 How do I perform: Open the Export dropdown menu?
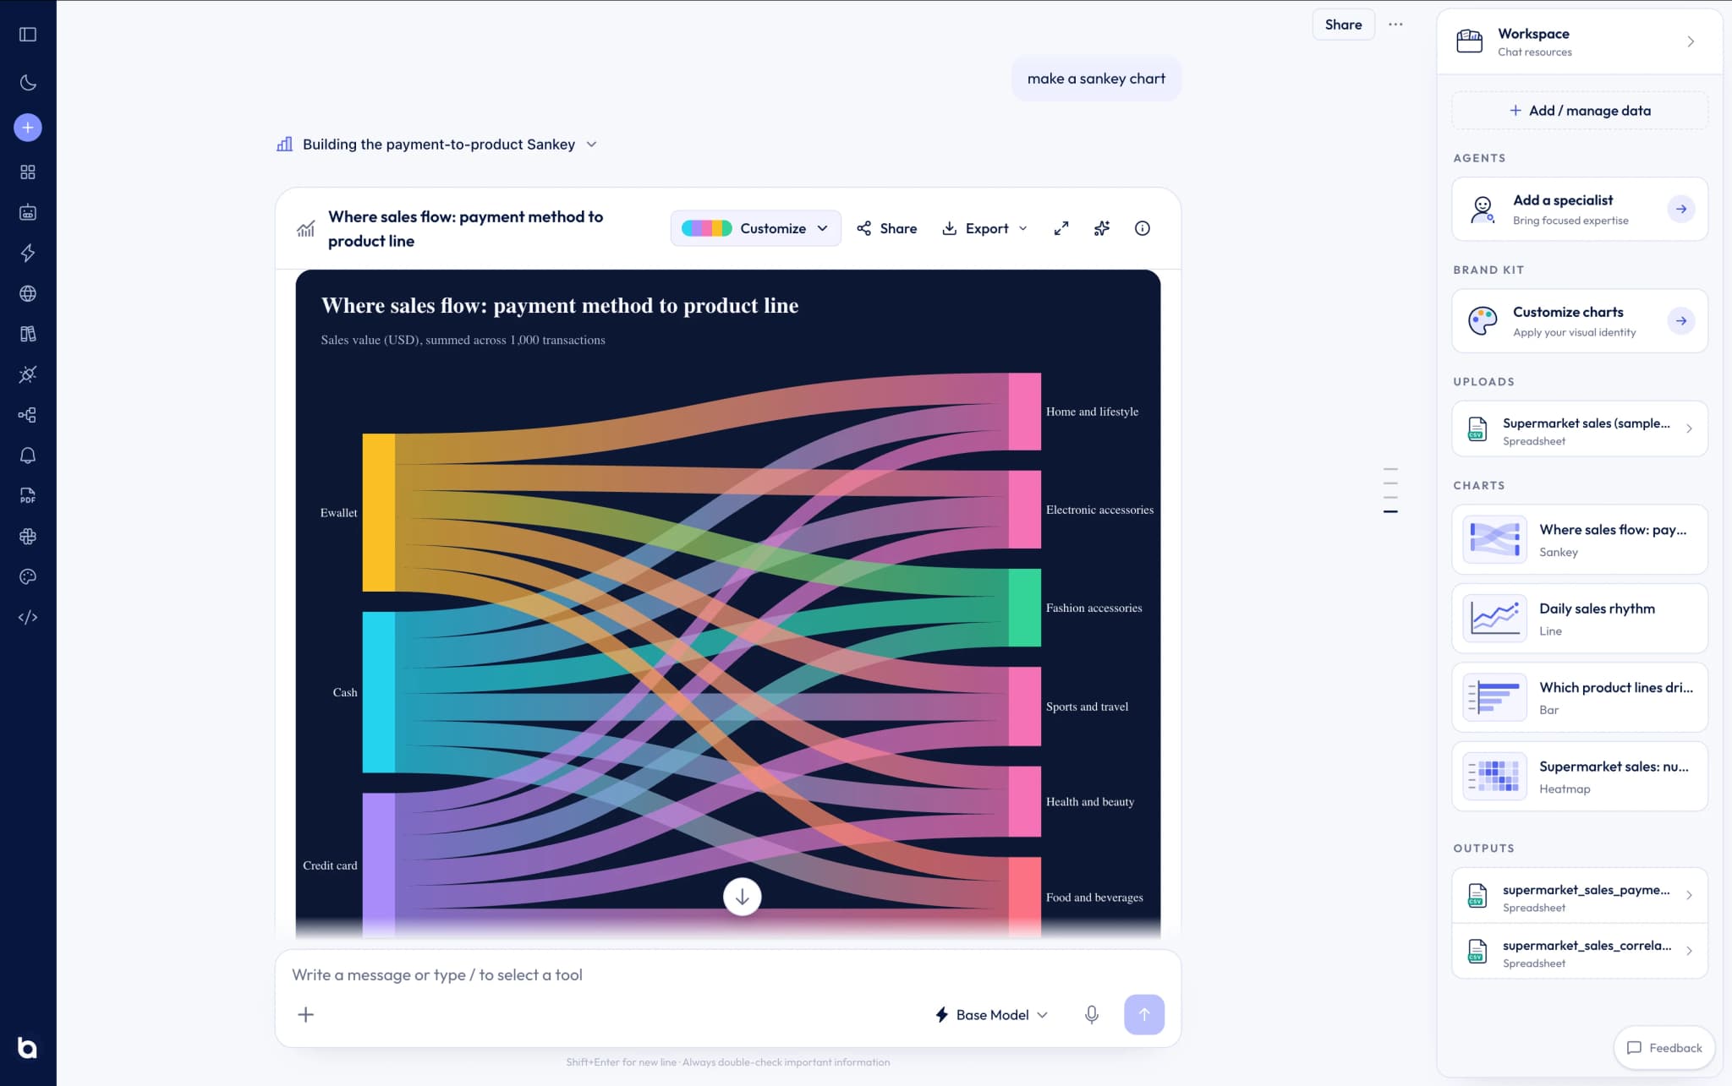[x=984, y=228]
